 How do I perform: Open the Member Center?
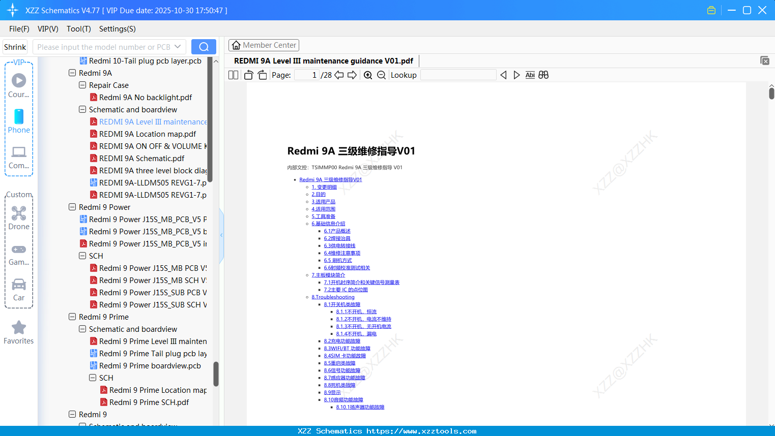point(264,45)
